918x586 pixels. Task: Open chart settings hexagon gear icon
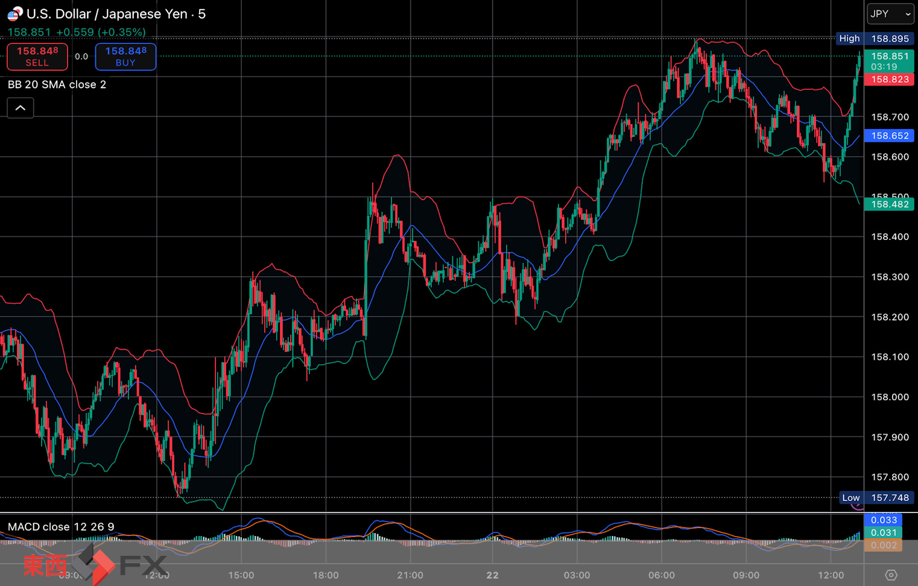click(891, 575)
